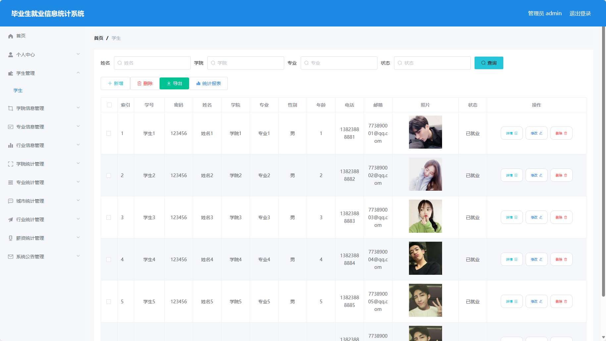
Task: Click the 查询 search button
Action: coord(489,63)
